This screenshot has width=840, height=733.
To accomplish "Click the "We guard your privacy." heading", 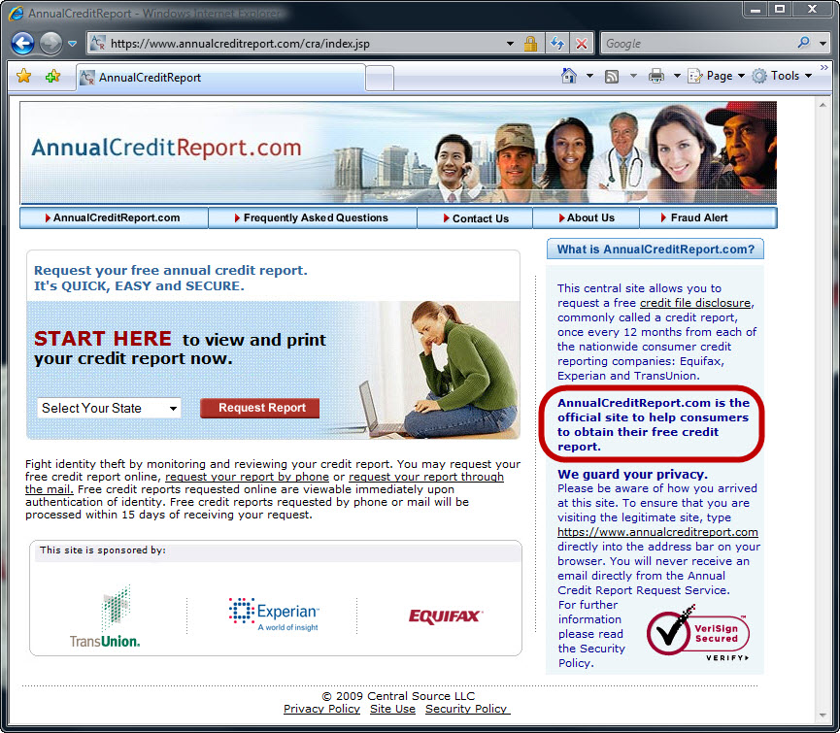I will [x=632, y=475].
